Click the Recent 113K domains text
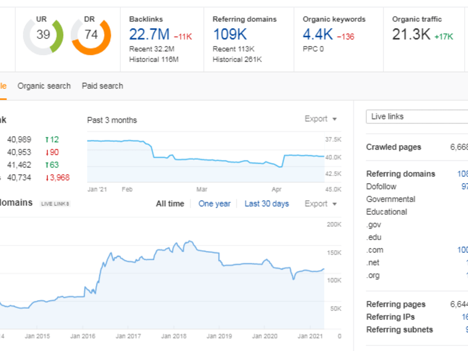This screenshot has height=351, width=468. [234, 49]
